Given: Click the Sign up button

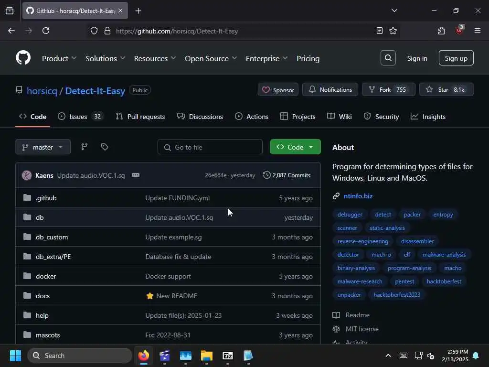Looking at the screenshot, I should (456, 58).
